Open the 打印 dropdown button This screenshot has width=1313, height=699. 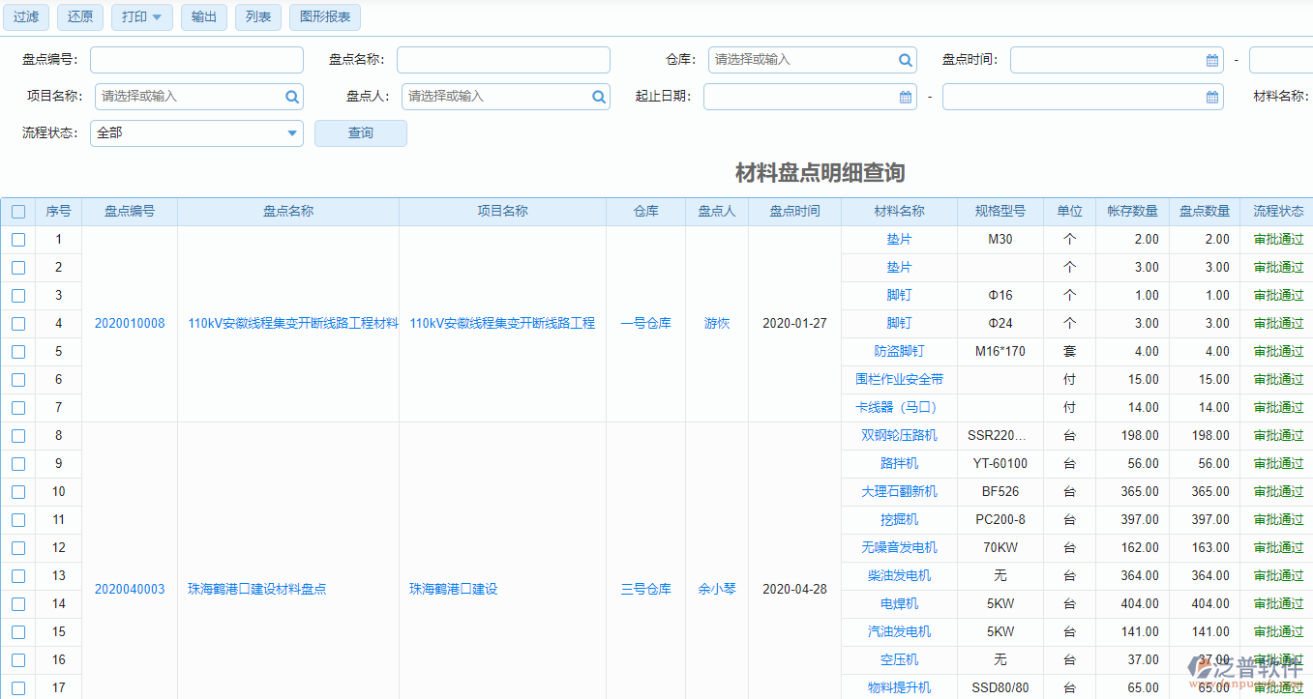pyautogui.click(x=141, y=17)
